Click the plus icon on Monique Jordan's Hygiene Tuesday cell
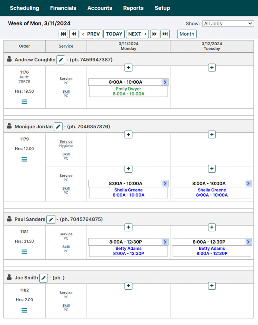 click(x=212, y=135)
